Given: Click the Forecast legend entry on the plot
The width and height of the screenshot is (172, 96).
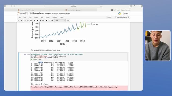Looking at the screenshot, I should (93, 24).
